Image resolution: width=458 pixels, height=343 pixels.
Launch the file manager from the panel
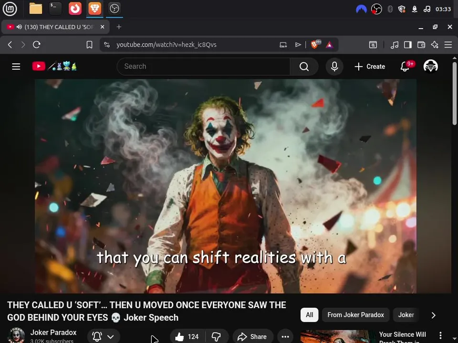(x=36, y=9)
